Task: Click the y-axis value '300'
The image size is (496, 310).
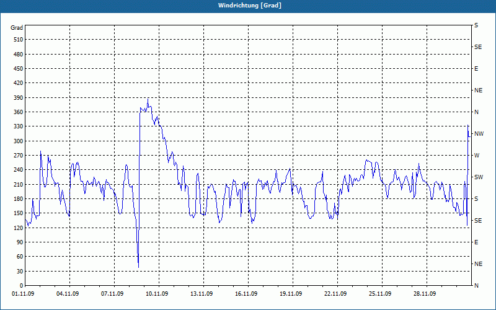Action: click(x=19, y=141)
